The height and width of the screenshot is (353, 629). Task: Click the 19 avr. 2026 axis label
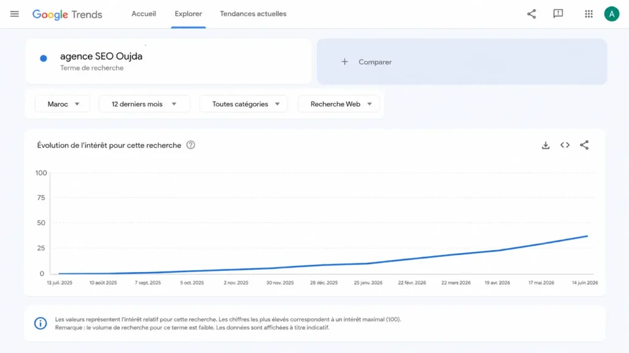497,283
